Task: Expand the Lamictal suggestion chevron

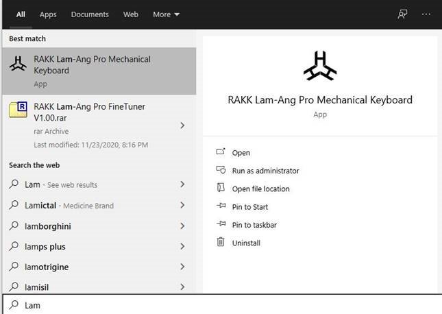Action: point(182,205)
